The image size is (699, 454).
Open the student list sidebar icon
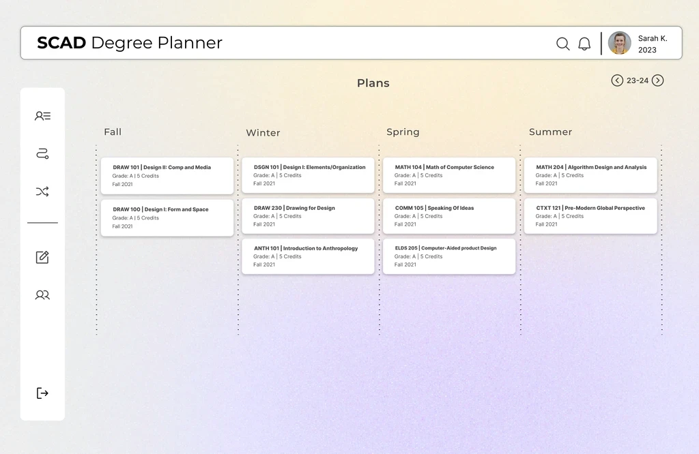(42, 116)
